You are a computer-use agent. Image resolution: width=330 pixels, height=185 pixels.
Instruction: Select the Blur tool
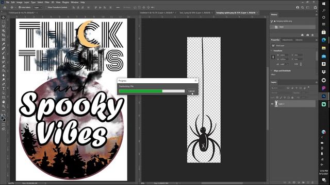(x=4, y=75)
